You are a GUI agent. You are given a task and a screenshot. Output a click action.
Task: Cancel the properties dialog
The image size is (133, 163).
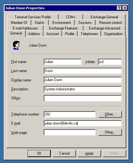pos(64,153)
